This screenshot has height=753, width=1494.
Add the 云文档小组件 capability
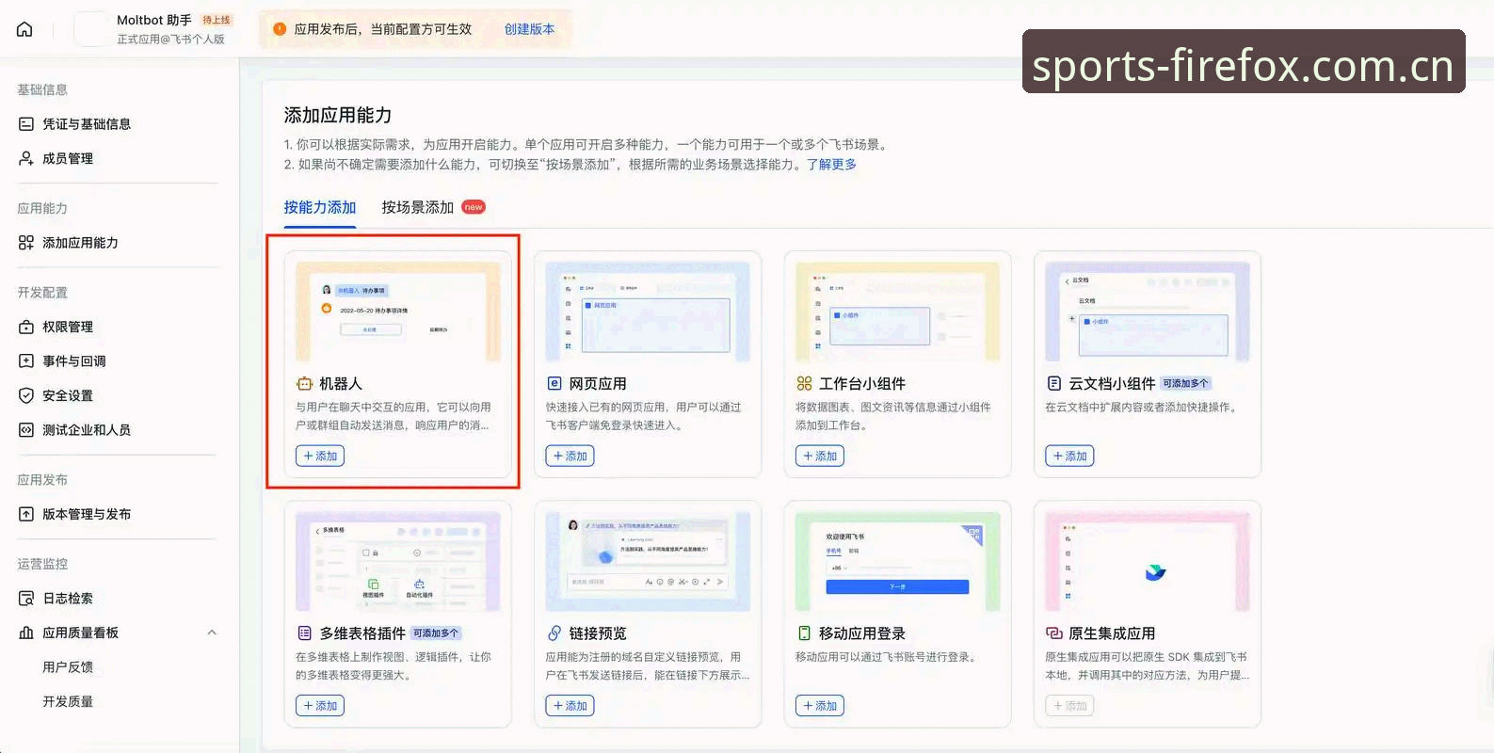[x=1069, y=457]
